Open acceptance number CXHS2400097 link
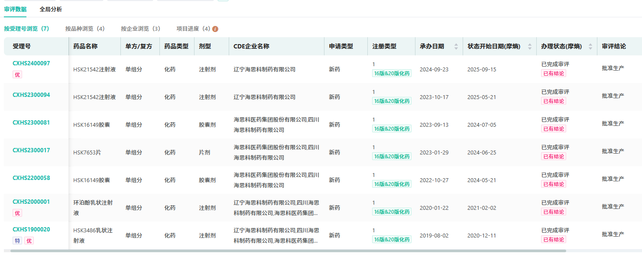Viewport: 642px width, 260px height. click(31, 64)
